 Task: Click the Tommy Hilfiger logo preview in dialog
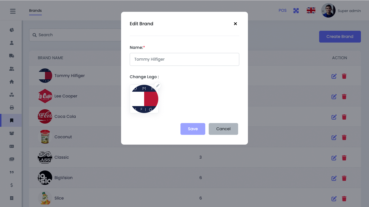[144, 99]
